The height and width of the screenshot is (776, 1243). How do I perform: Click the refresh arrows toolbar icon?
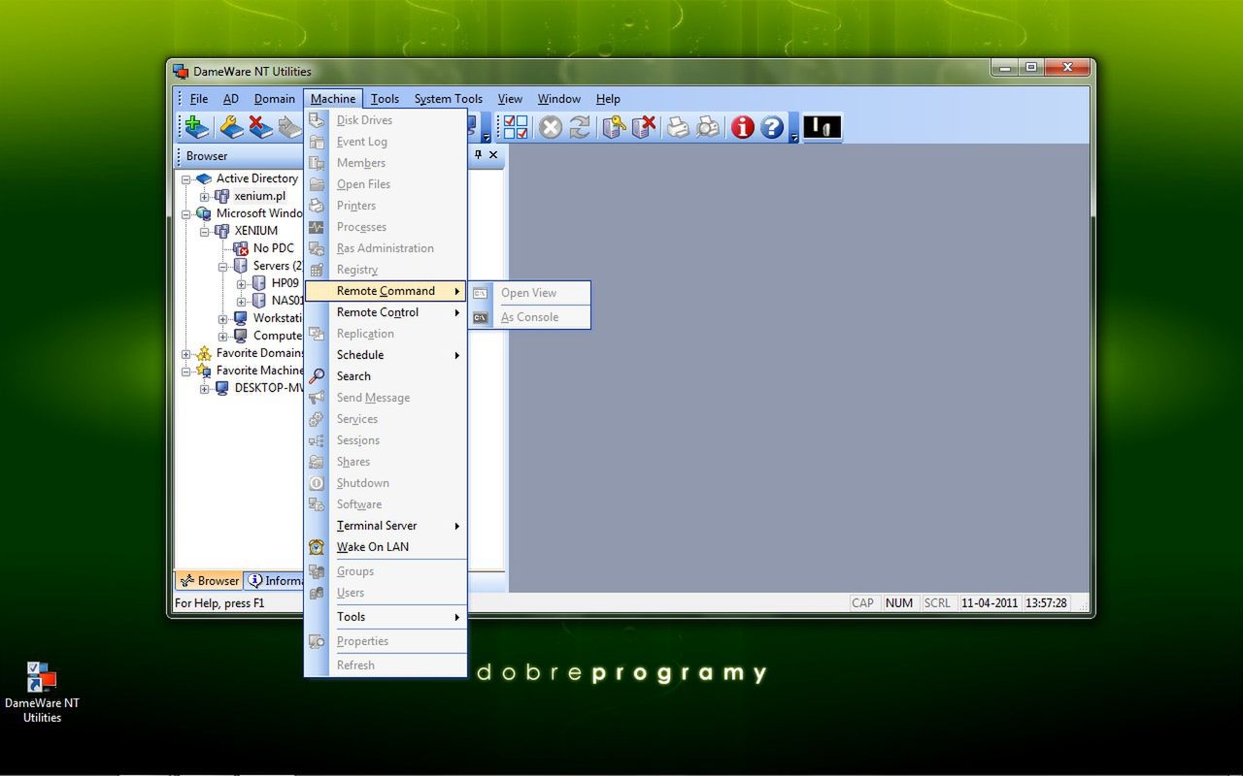click(580, 127)
